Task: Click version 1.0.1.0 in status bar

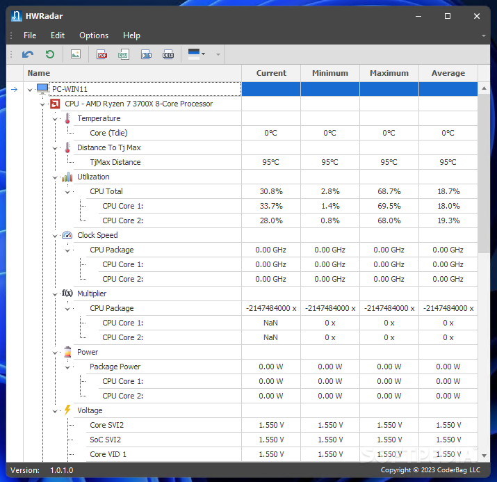Action: (x=61, y=470)
